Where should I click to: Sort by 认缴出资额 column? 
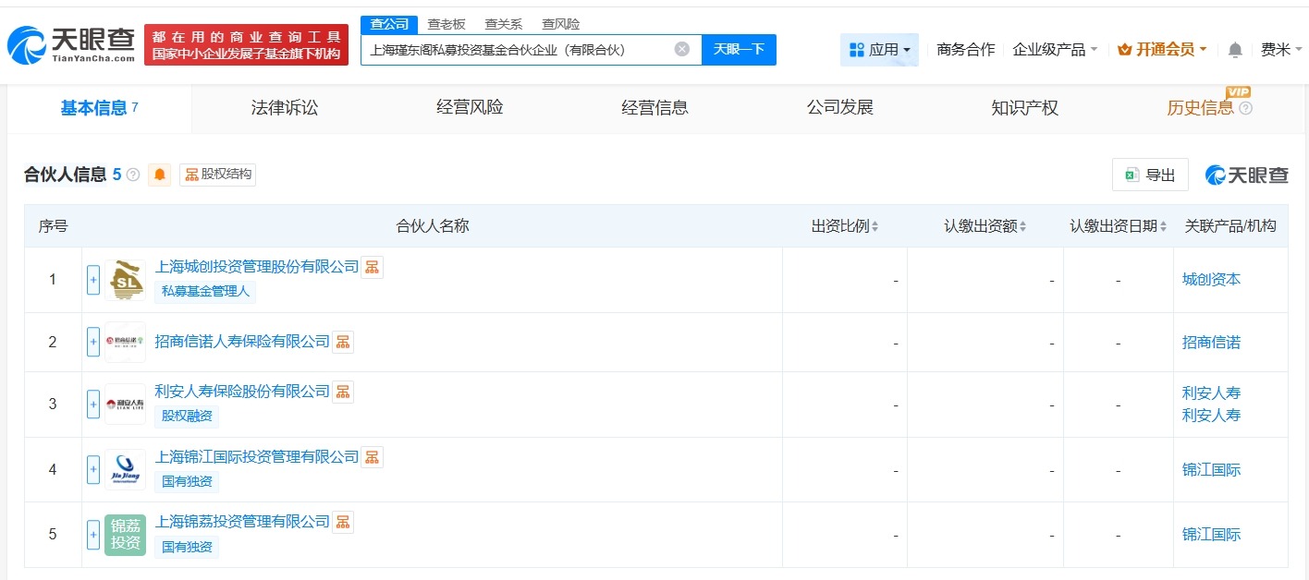coord(985,226)
